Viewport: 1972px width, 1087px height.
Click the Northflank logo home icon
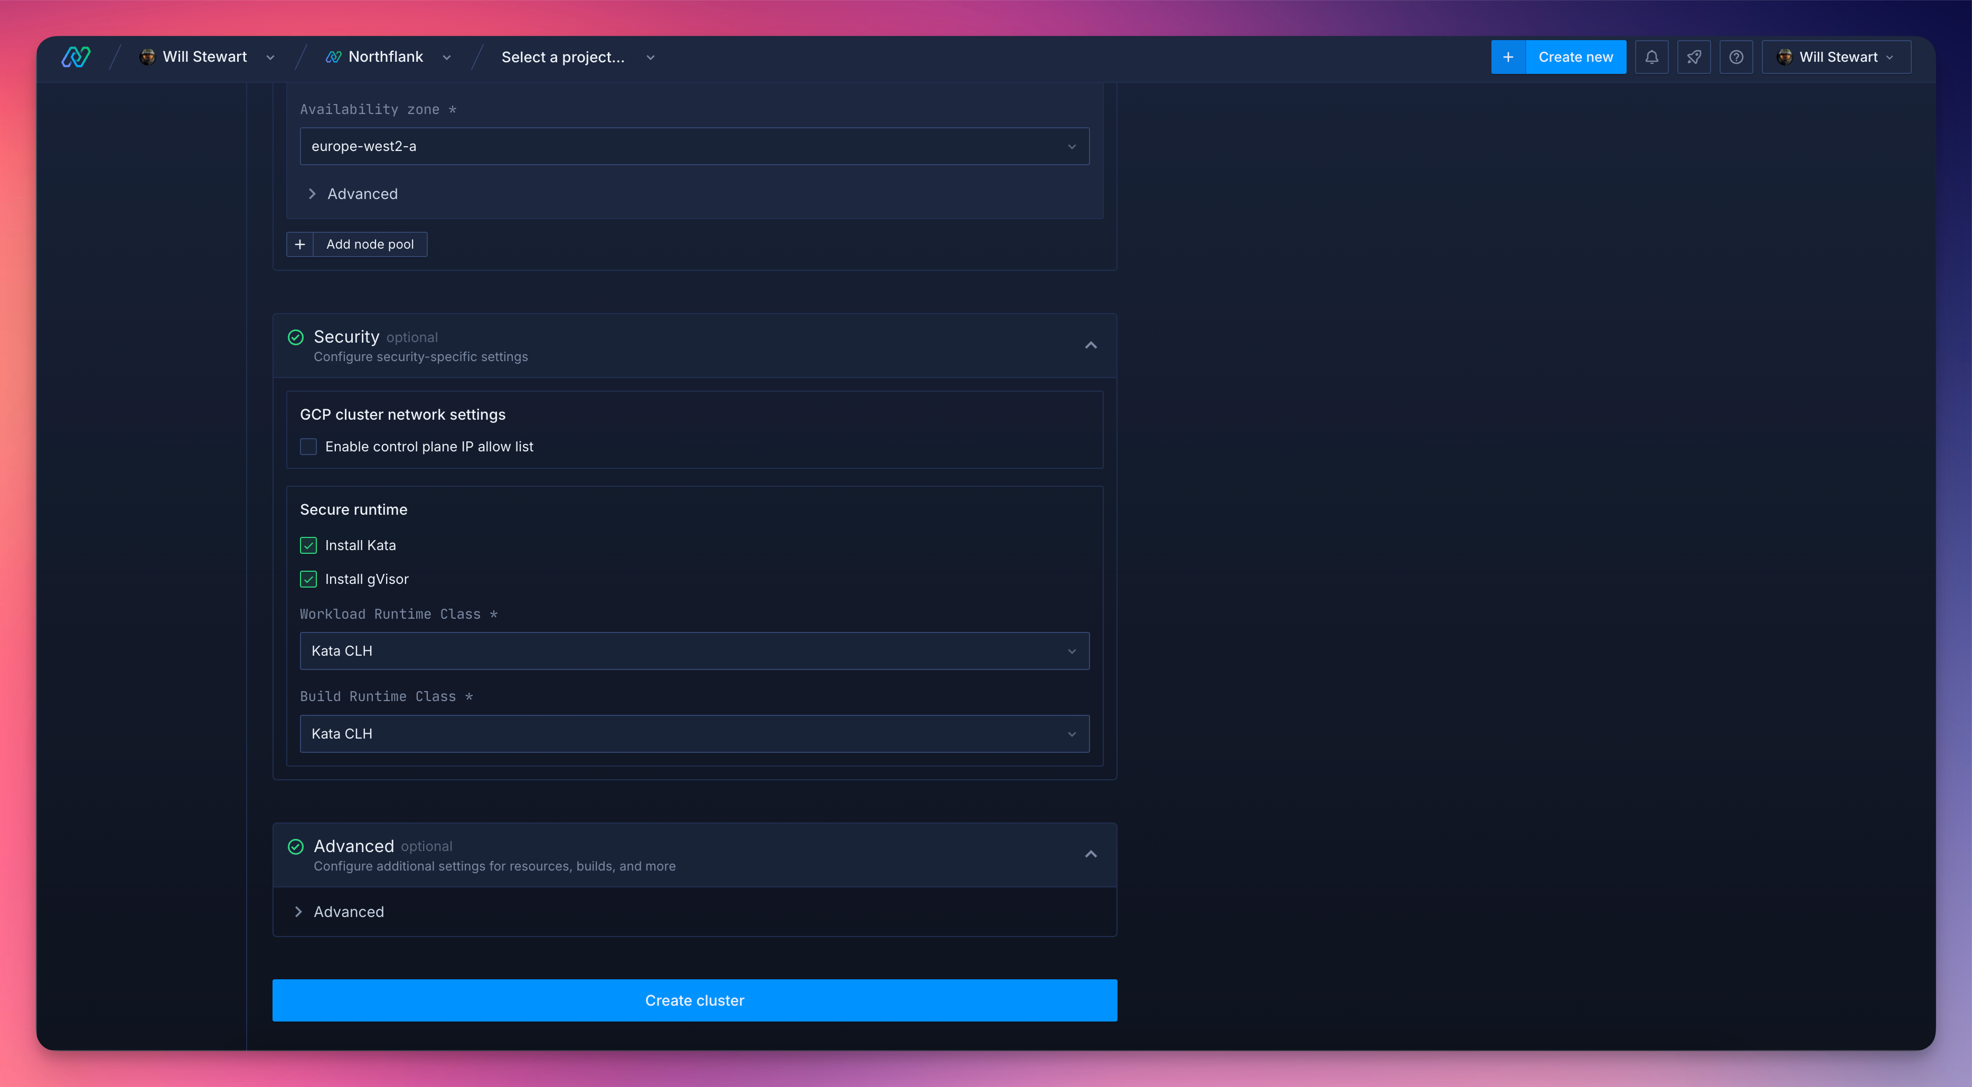[76, 56]
